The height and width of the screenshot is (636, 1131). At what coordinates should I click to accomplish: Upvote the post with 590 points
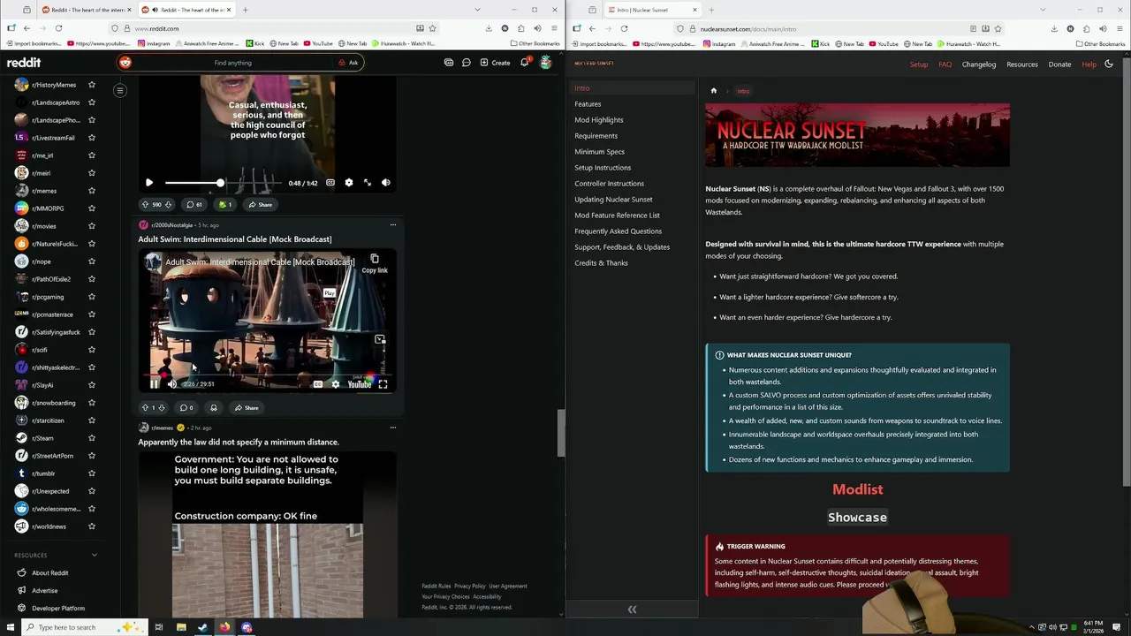145,204
